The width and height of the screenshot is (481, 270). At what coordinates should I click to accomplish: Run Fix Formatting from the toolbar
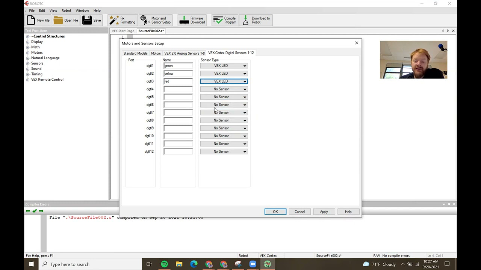pyautogui.click(x=122, y=20)
